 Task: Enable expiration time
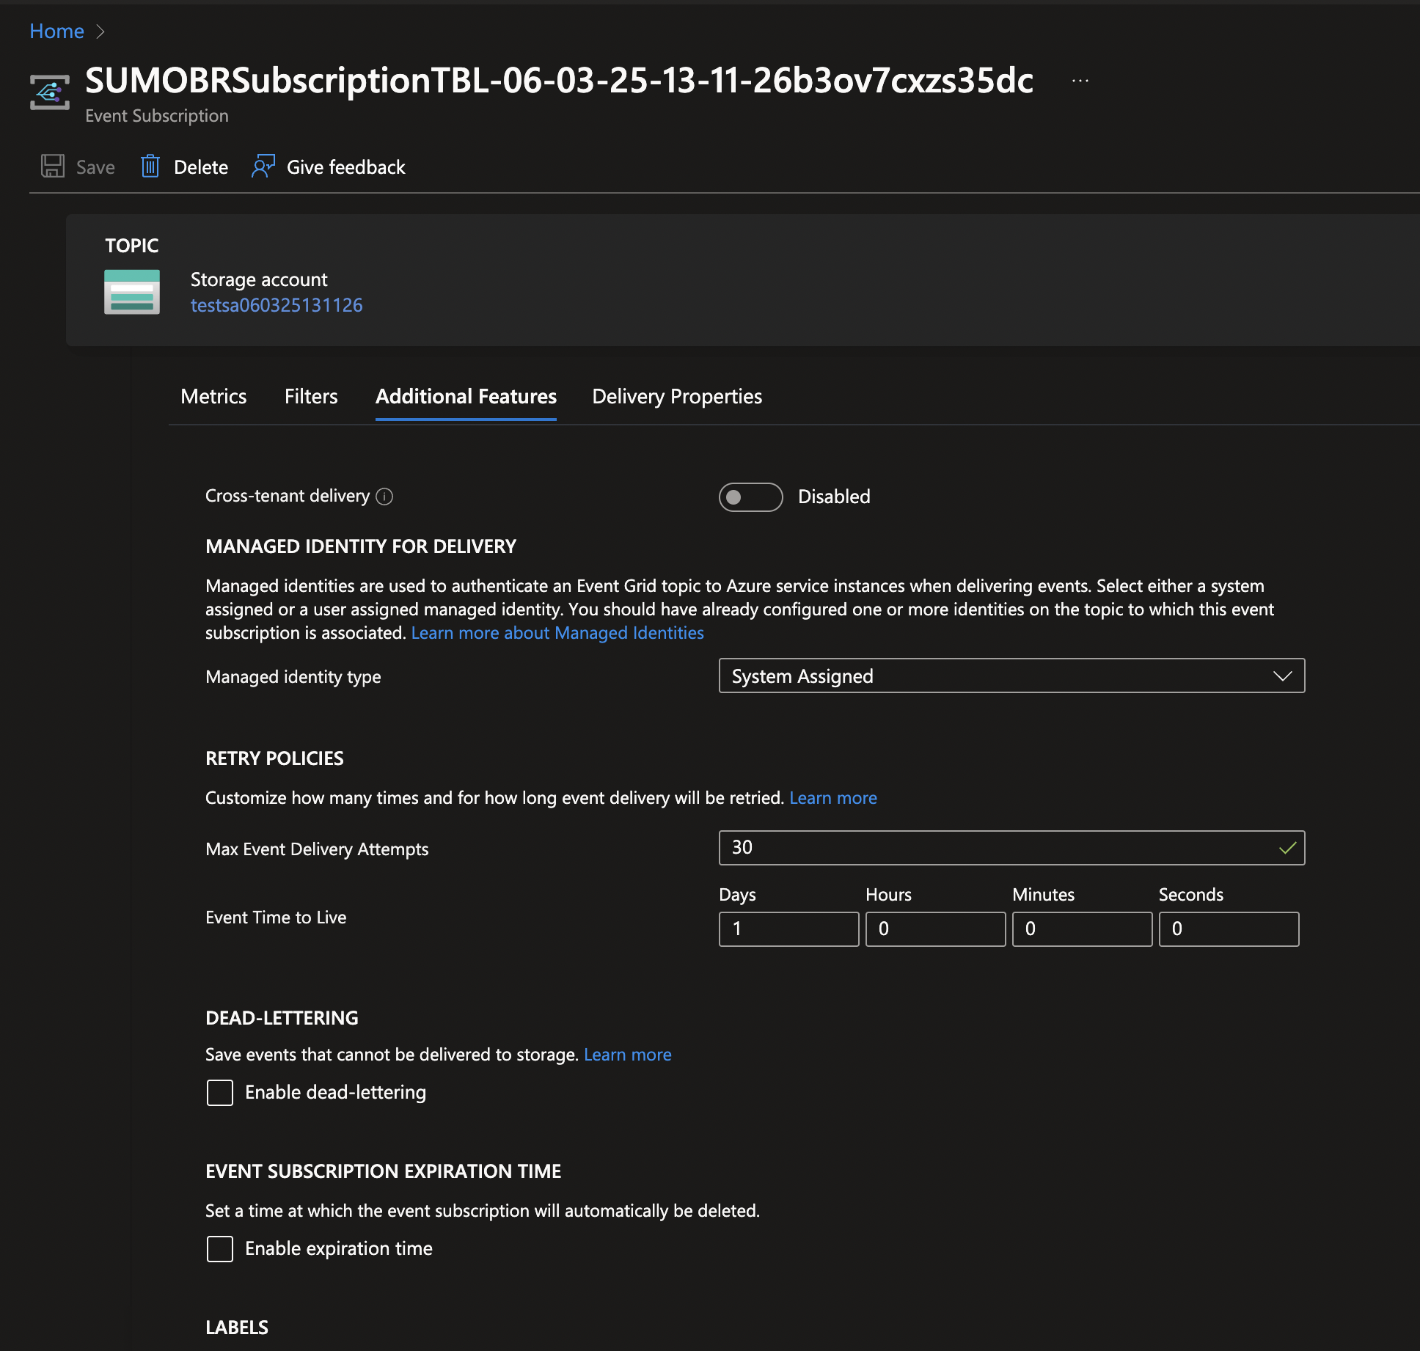[219, 1249]
